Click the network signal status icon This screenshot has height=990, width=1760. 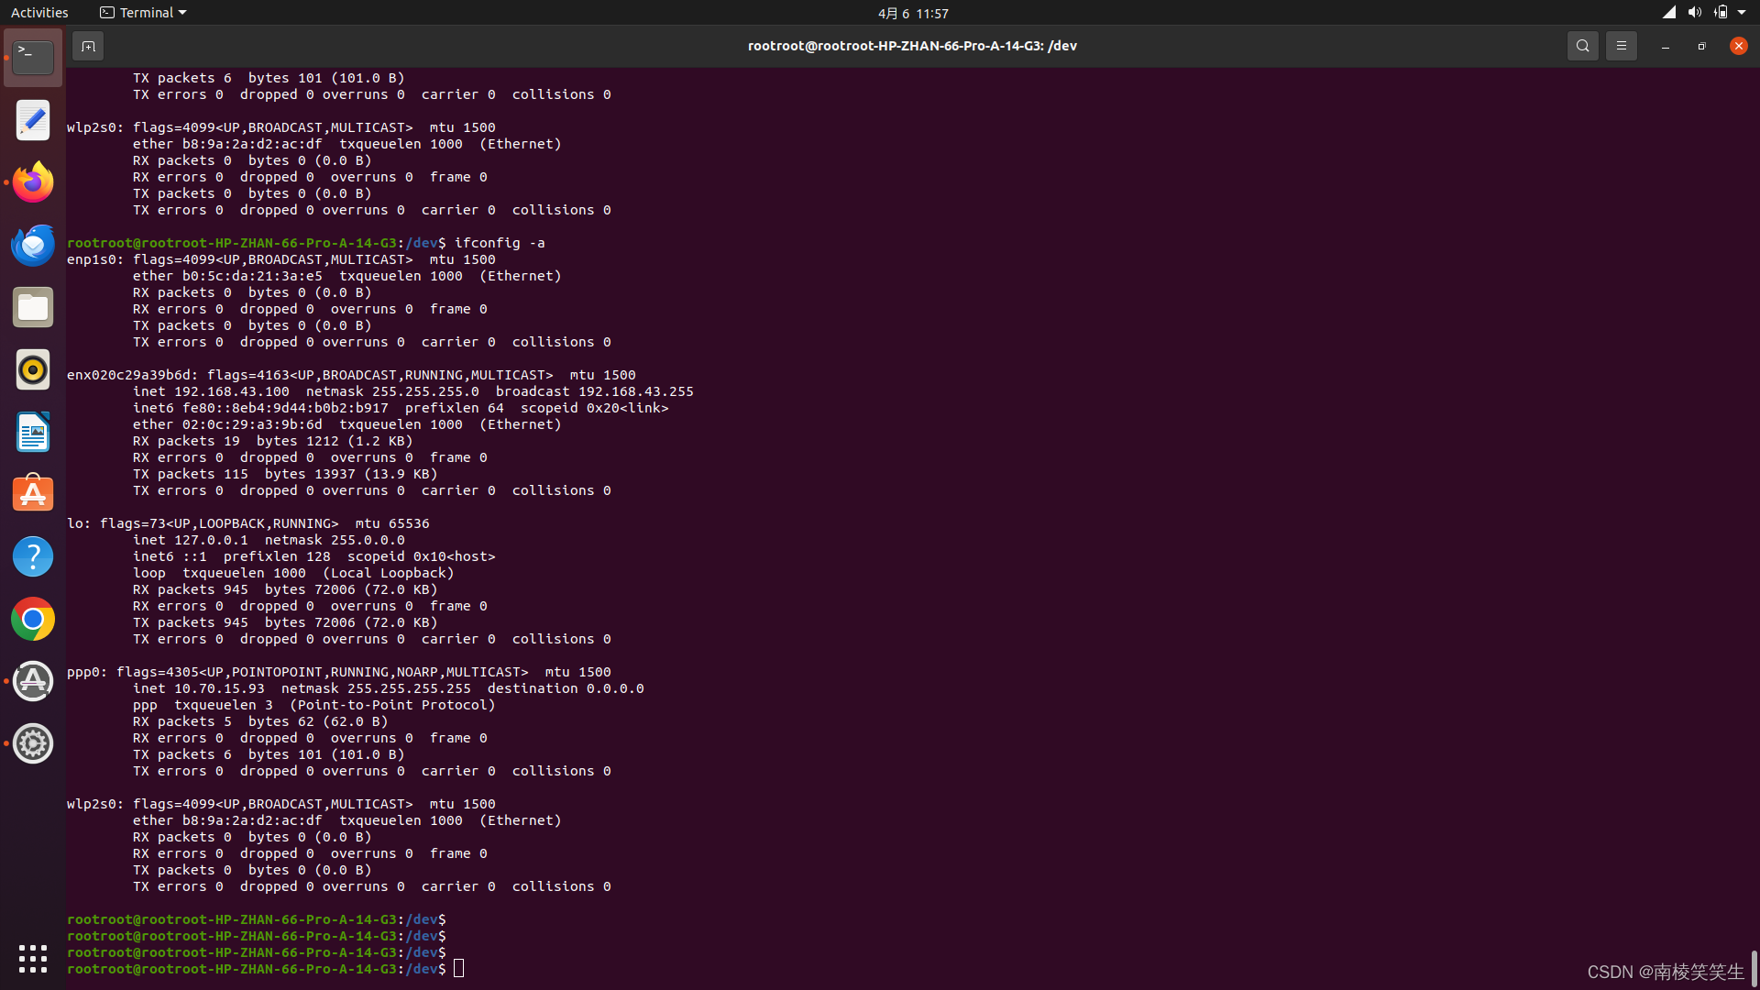(x=1669, y=13)
